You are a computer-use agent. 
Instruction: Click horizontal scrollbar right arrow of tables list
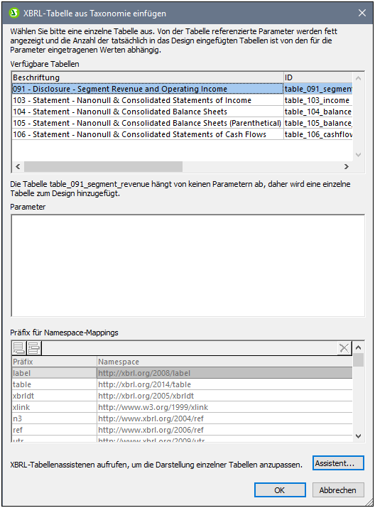tap(346, 166)
